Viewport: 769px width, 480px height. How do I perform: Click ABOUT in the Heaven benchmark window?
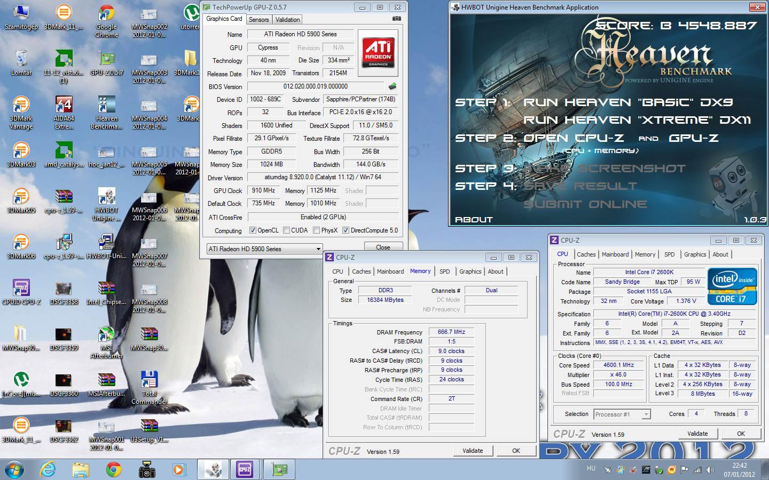click(x=474, y=219)
